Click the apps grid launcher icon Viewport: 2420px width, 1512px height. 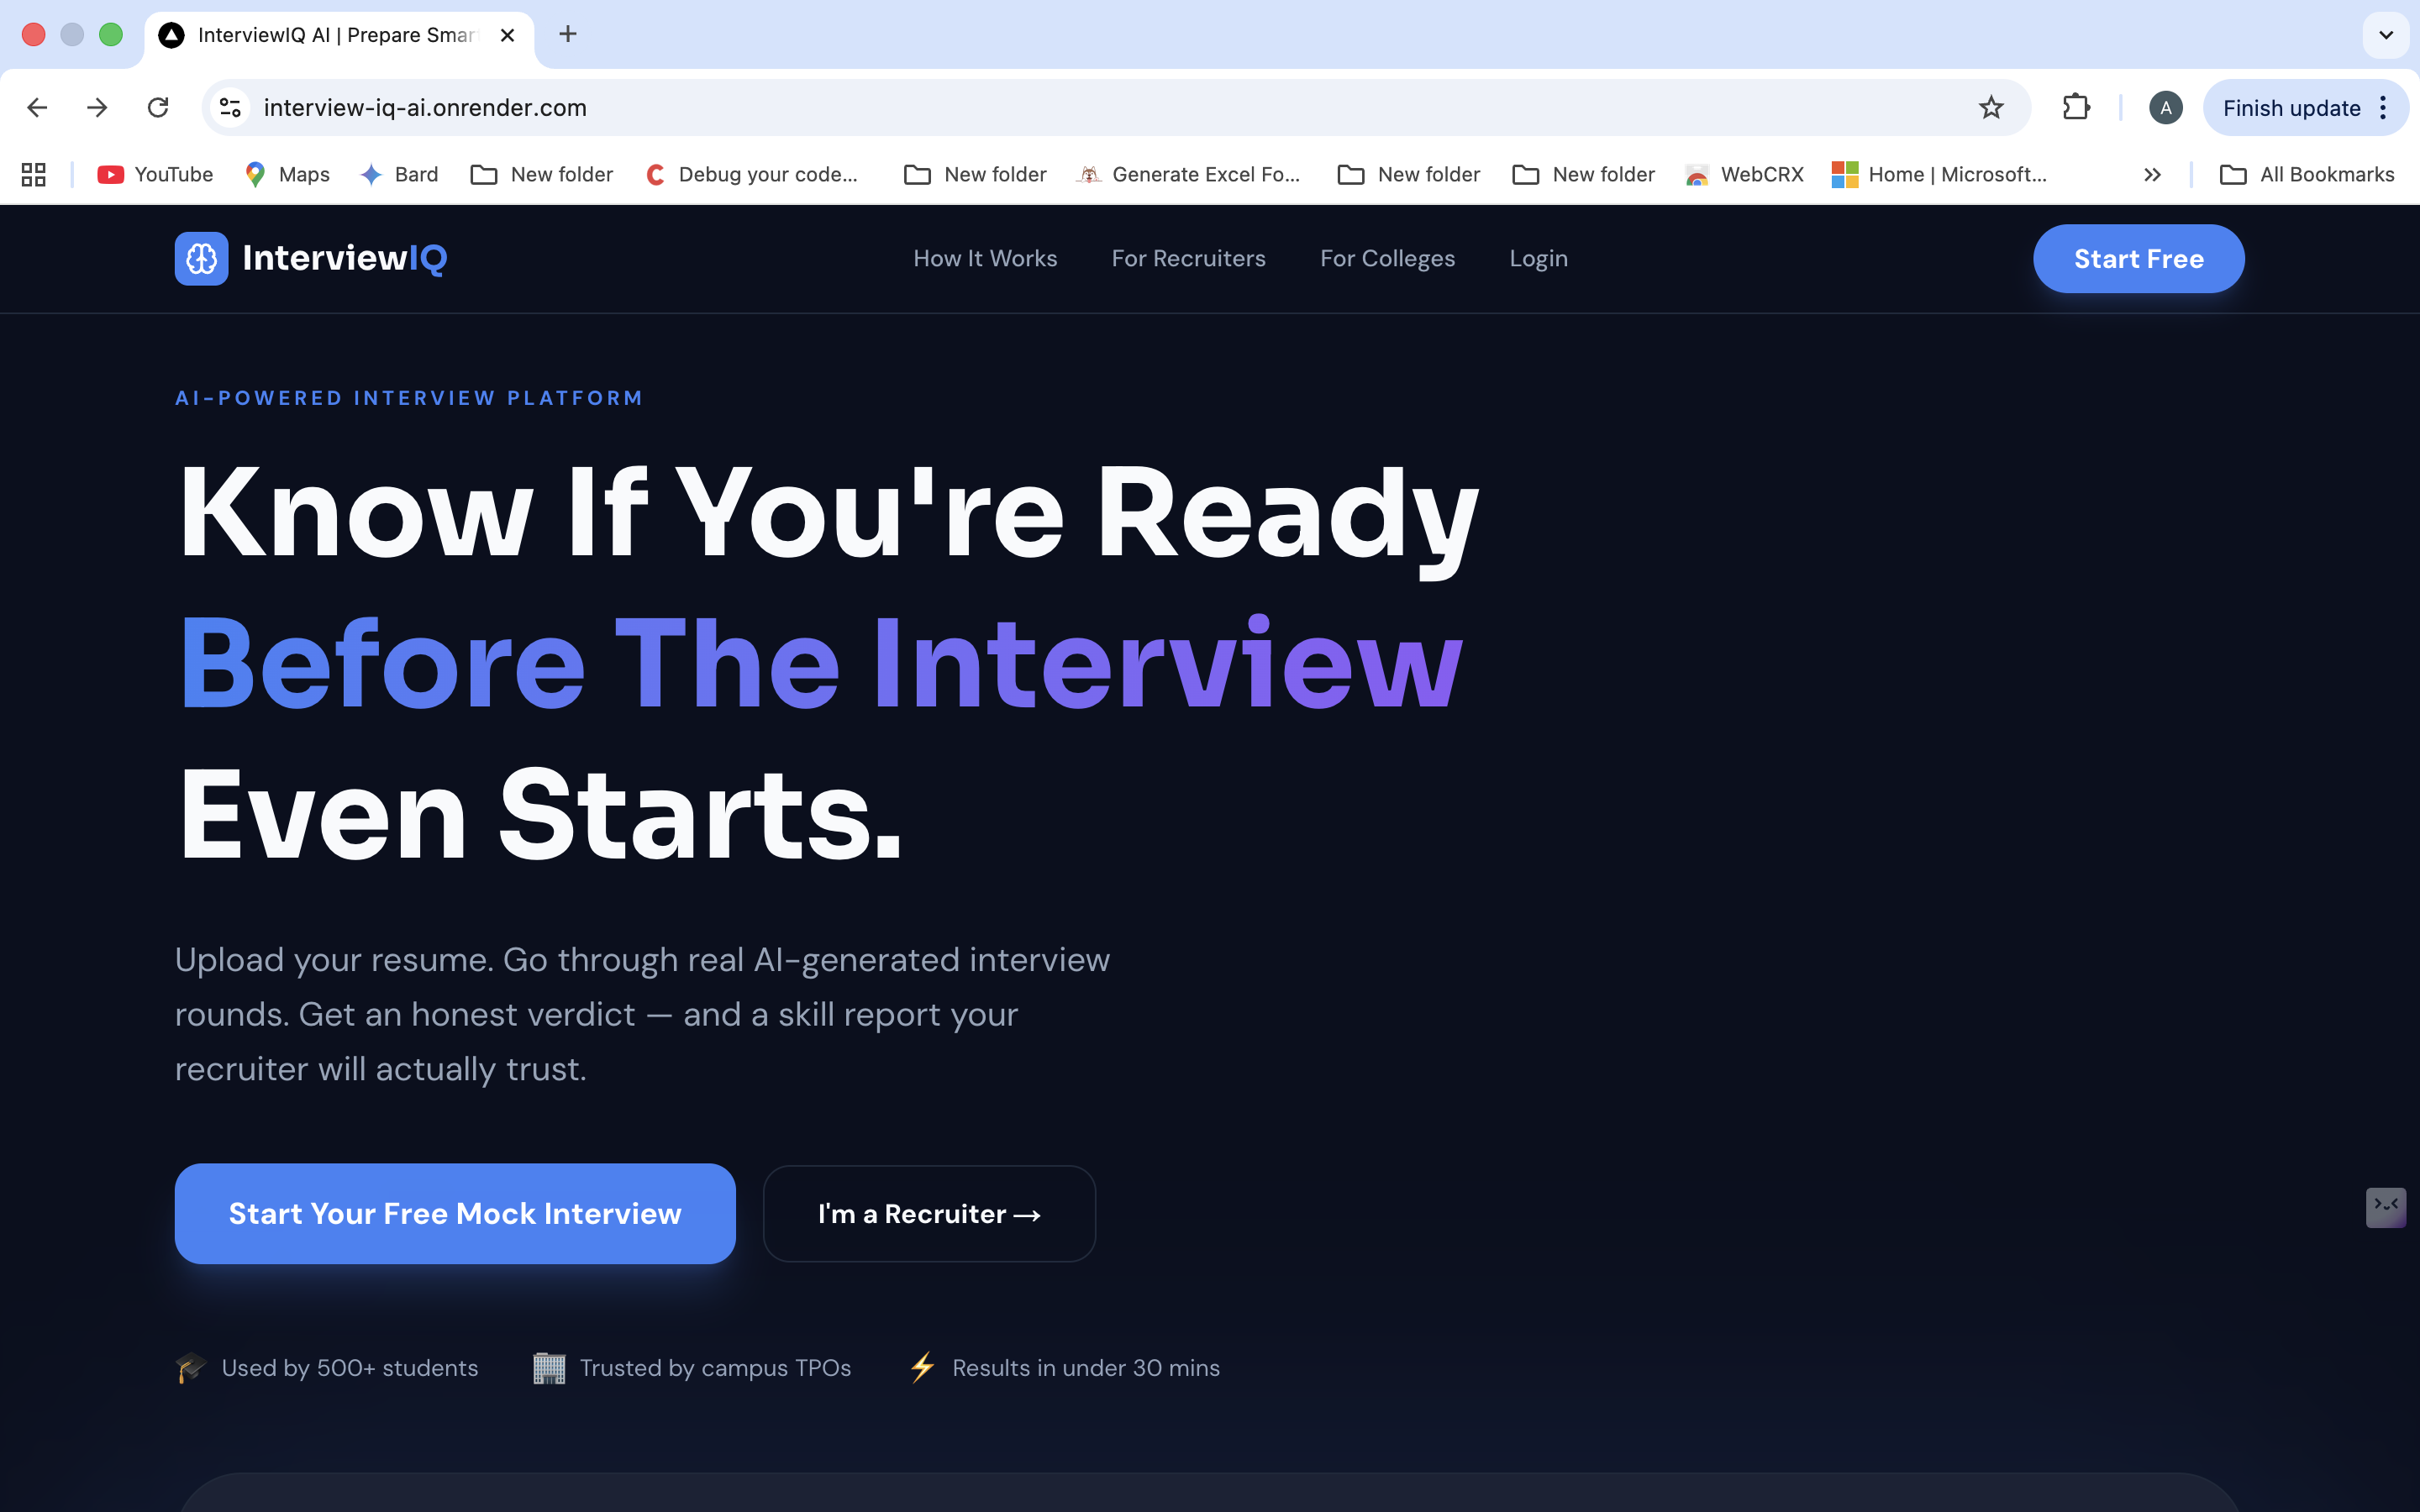[33, 174]
